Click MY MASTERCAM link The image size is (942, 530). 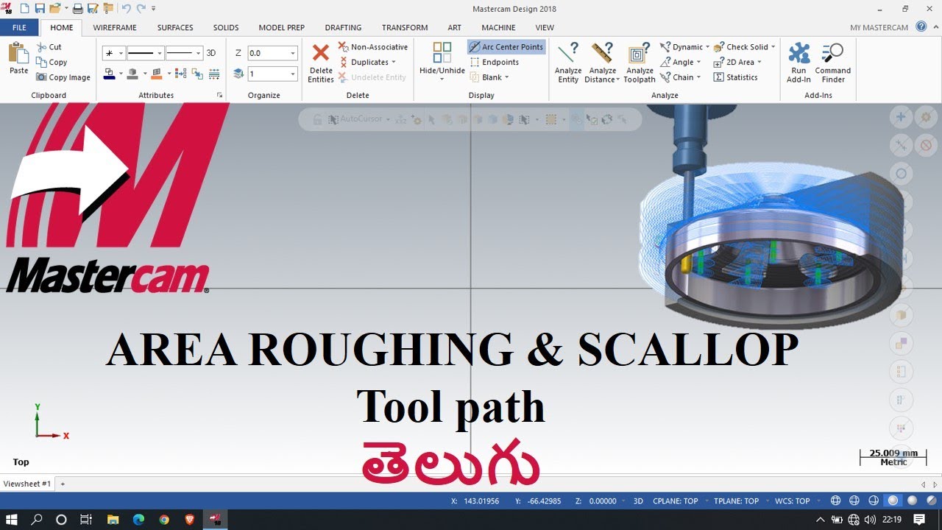click(x=879, y=28)
